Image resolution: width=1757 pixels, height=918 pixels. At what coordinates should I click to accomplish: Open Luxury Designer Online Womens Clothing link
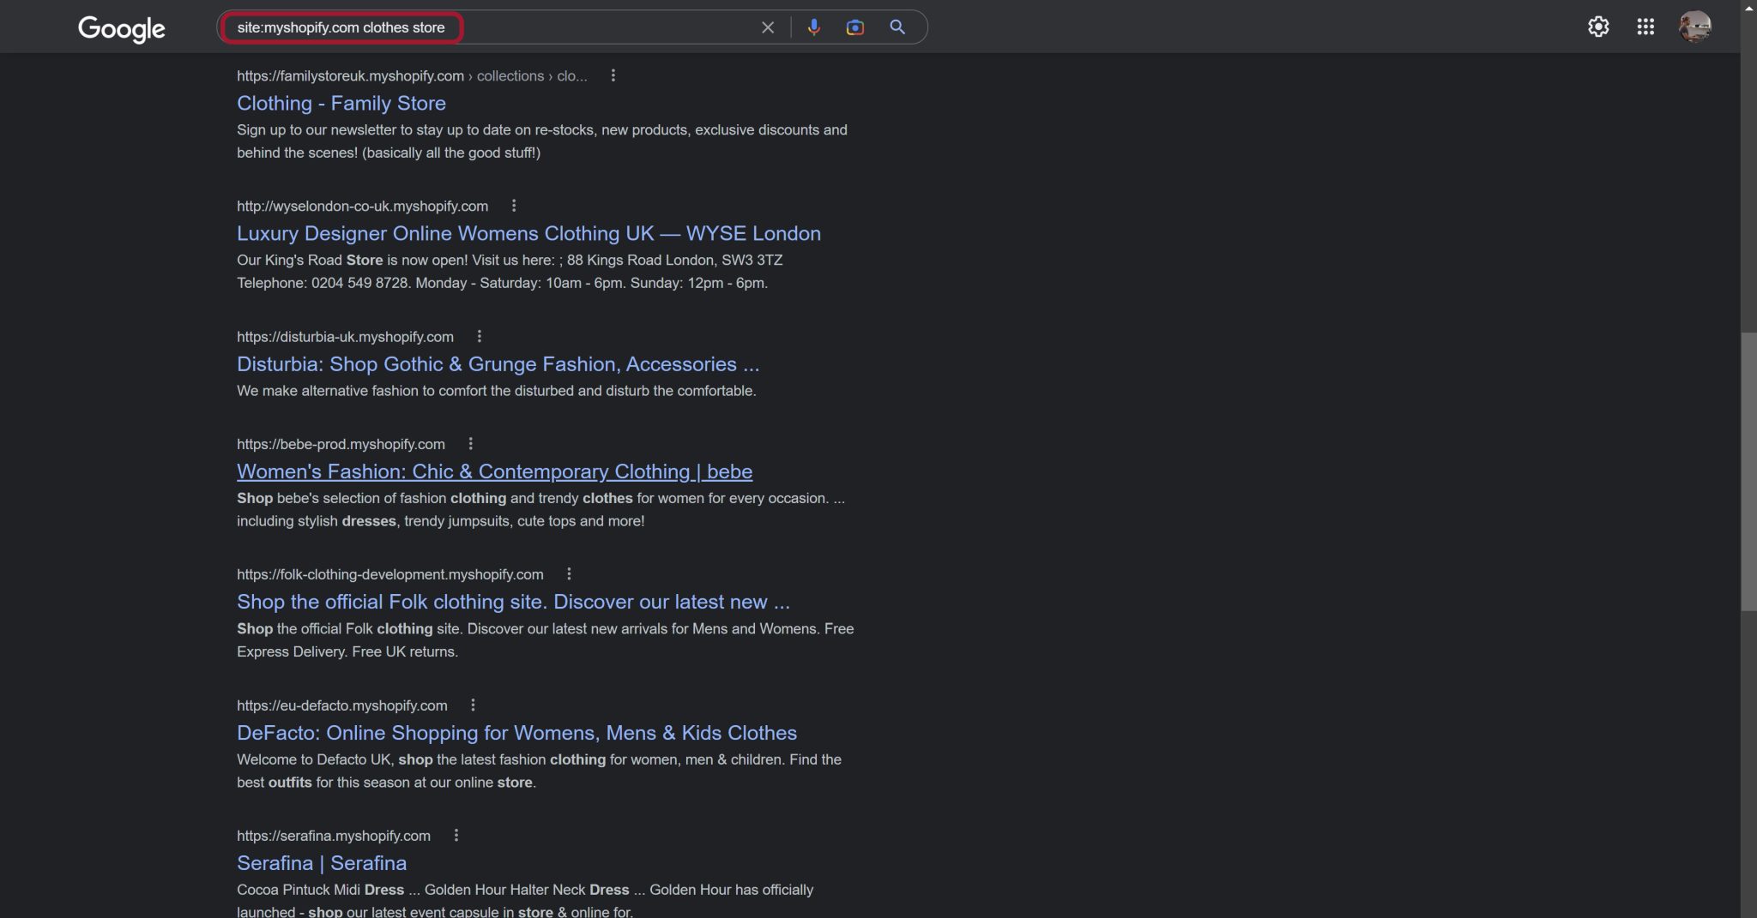pyautogui.click(x=528, y=233)
